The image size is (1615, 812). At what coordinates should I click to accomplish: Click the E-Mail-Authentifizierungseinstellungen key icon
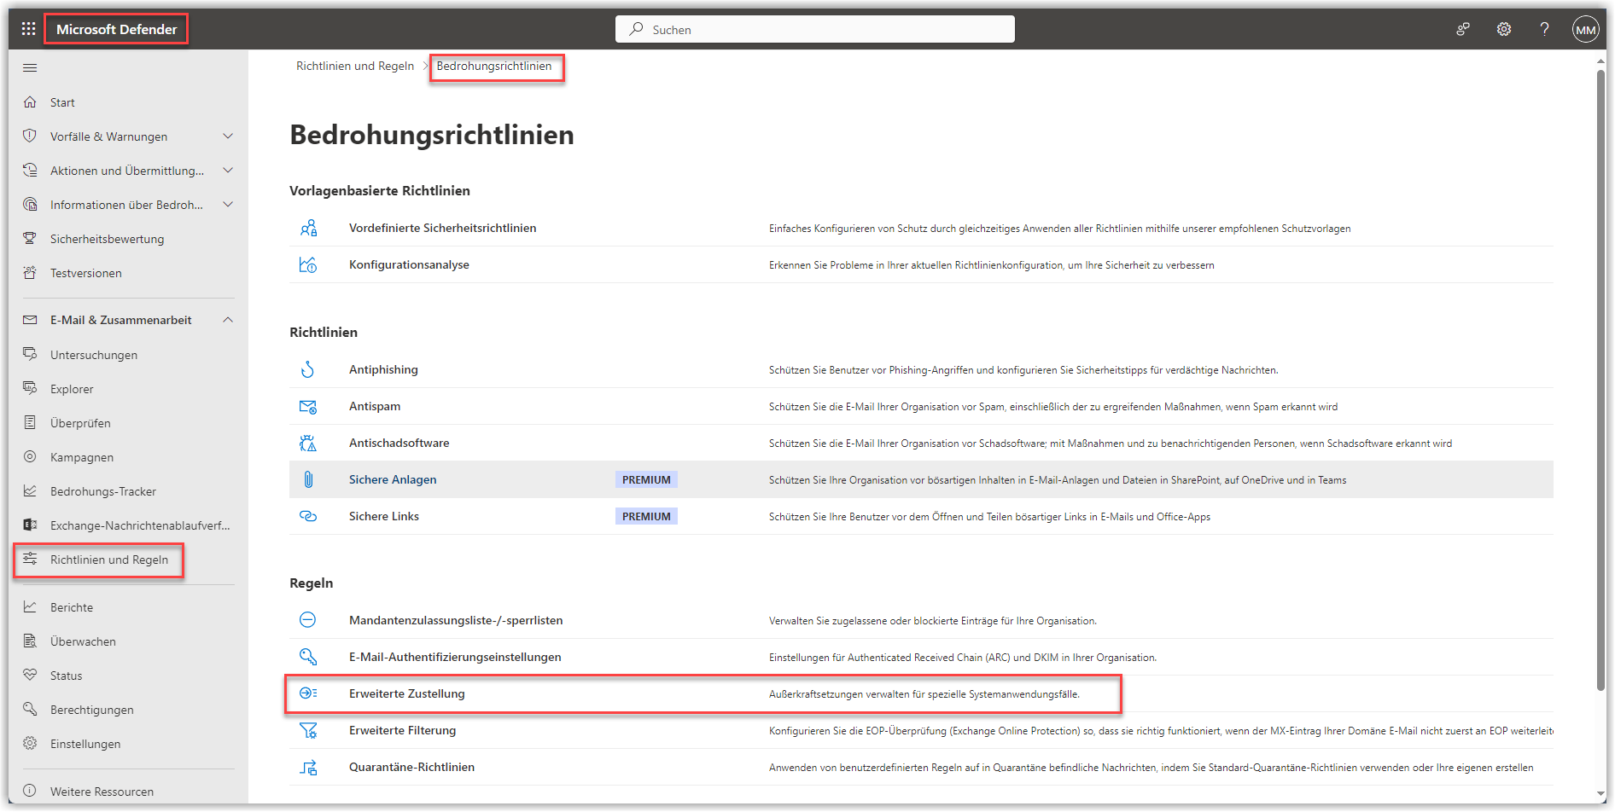click(308, 657)
